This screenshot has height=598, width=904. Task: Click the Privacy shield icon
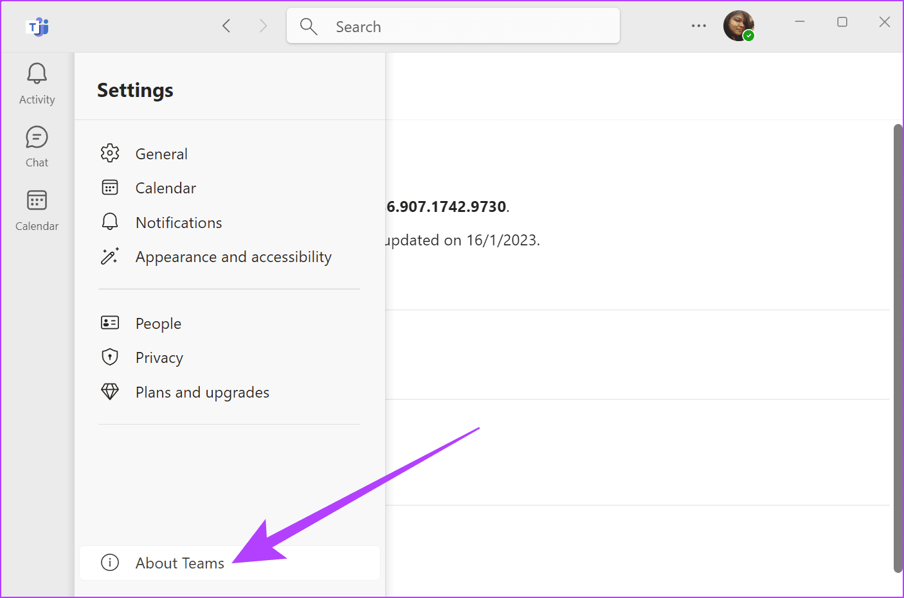click(x=110, y=356)
